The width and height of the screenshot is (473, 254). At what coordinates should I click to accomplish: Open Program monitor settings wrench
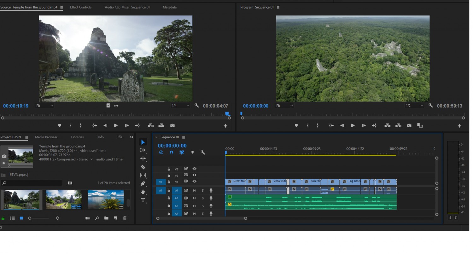click(x=431, y=106)
